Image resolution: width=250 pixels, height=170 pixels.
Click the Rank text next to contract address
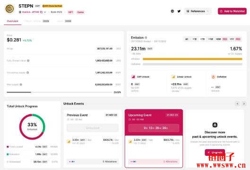pyautogui.click(x=56, y=12)
